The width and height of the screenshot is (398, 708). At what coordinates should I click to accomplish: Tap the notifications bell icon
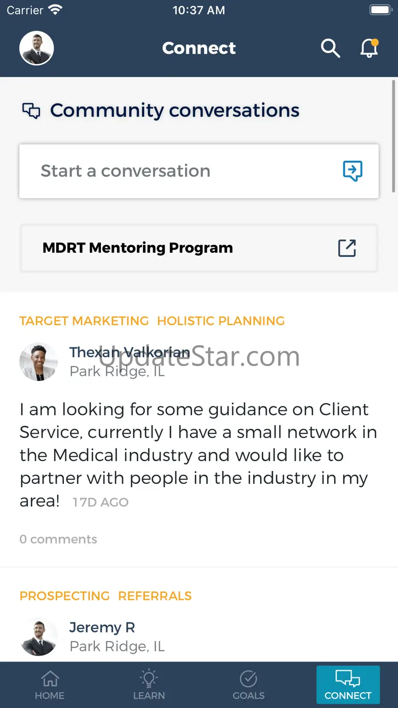[369, 48]
